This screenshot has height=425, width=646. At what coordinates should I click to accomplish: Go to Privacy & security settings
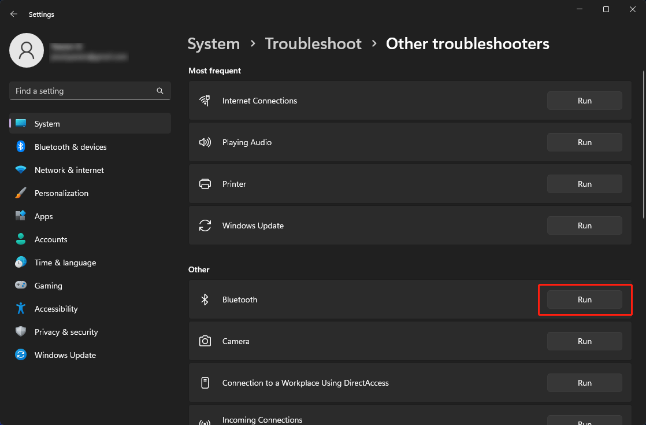[90, 331]
